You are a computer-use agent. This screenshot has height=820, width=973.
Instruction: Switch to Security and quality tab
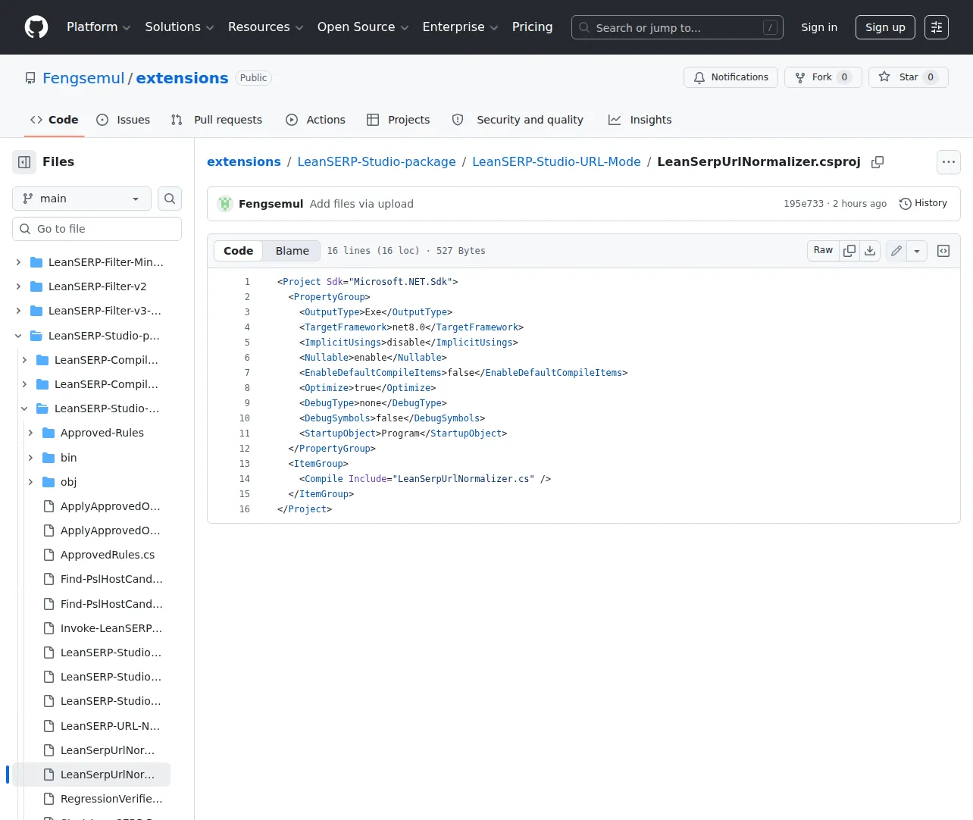[518, 120]
